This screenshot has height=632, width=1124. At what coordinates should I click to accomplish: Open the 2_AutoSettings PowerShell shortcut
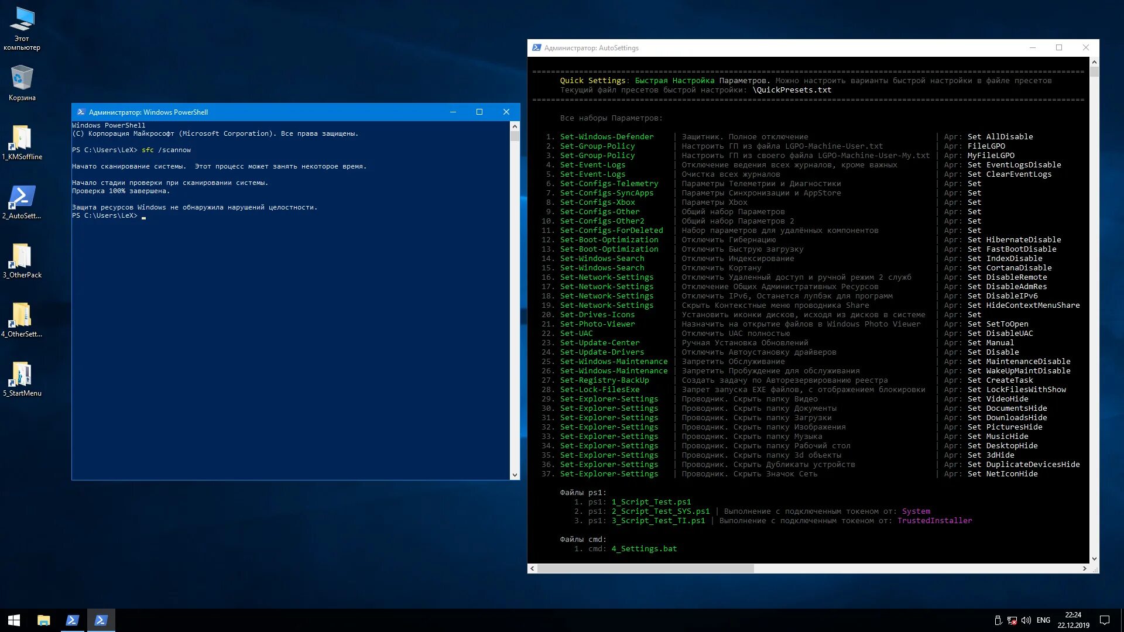point(22,198)
